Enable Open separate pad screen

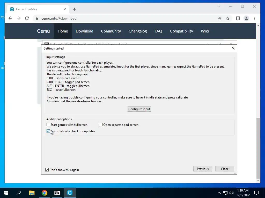coord(101,125)
